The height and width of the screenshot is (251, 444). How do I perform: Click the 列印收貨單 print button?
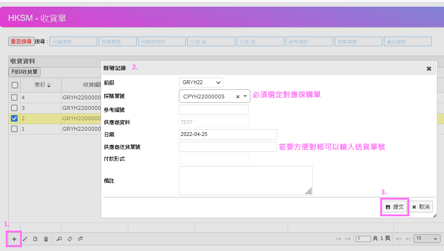25,72
